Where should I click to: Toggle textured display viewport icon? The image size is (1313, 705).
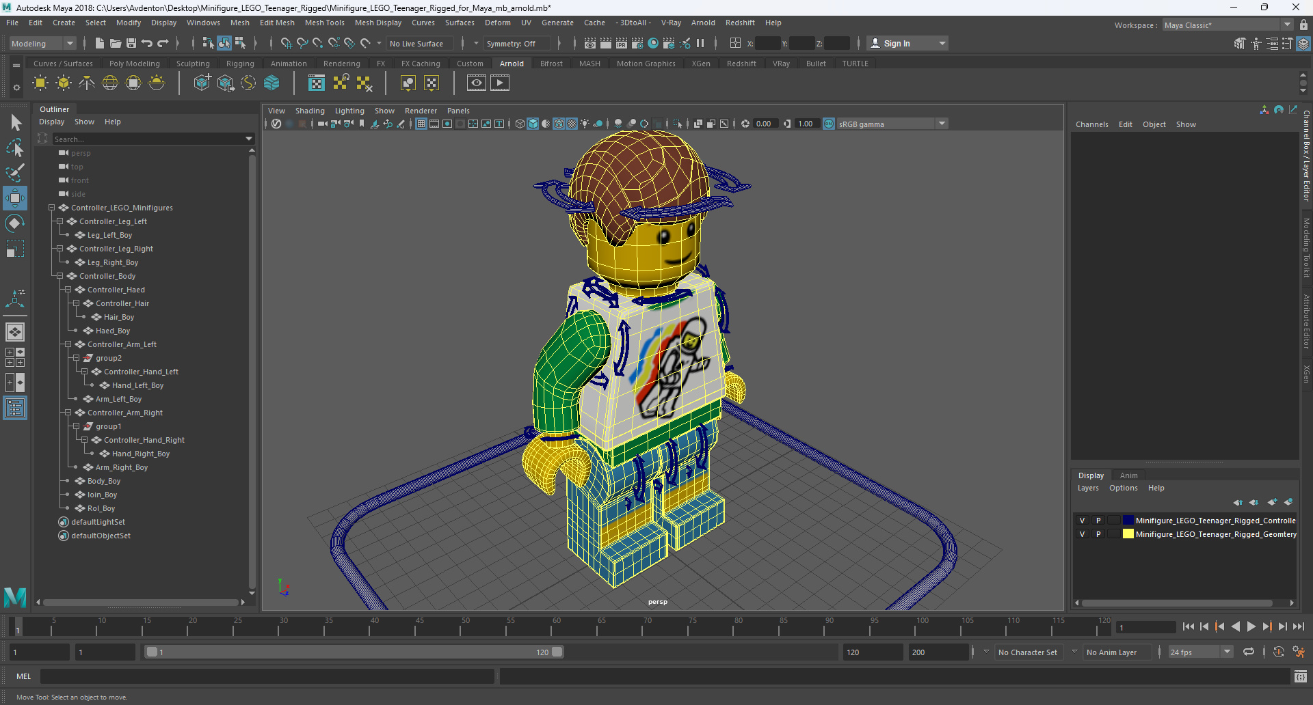click(572, 124)
